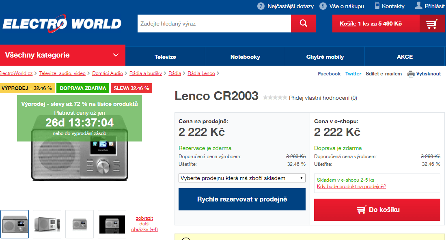The image size is (446, 240).
Task: Click the red Do košíku button
Action: 377,210
